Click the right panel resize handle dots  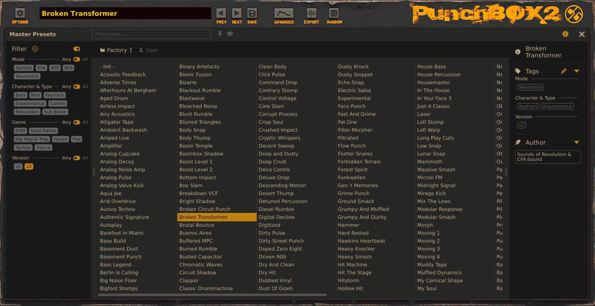click(506, 172)
